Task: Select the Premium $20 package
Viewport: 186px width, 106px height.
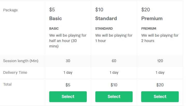Action: 160,96
